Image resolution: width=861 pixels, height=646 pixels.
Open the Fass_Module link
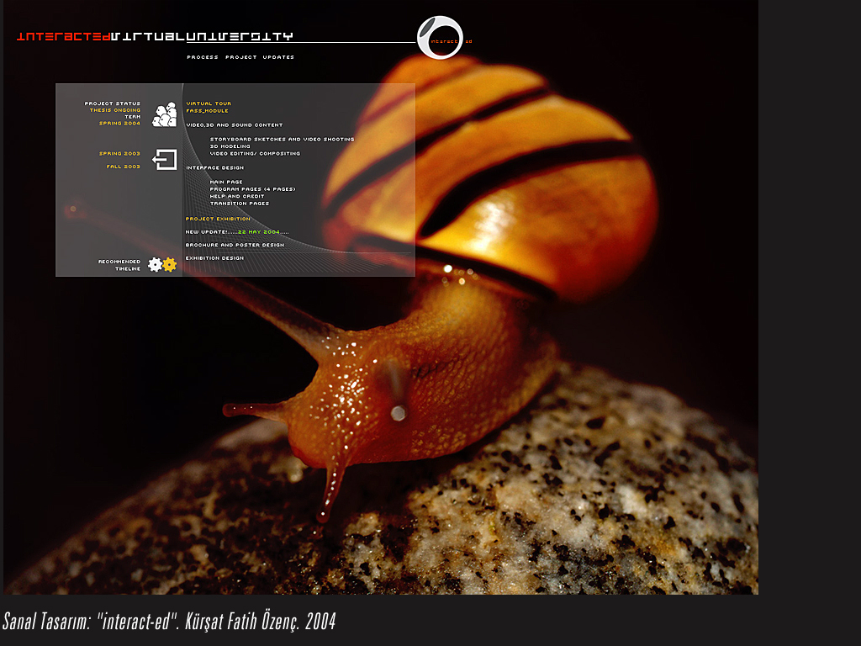[207, 111]
